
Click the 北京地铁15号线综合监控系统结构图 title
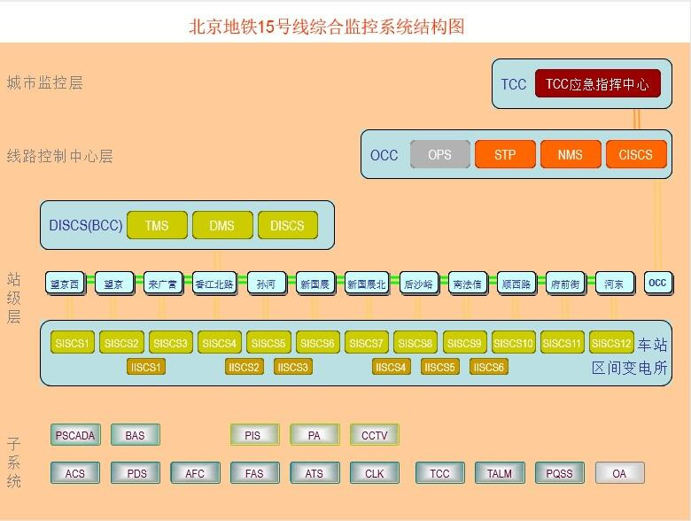(x=327, y=27)
